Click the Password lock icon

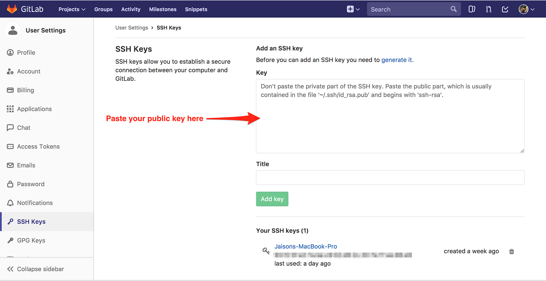click(x=10, y=184)
